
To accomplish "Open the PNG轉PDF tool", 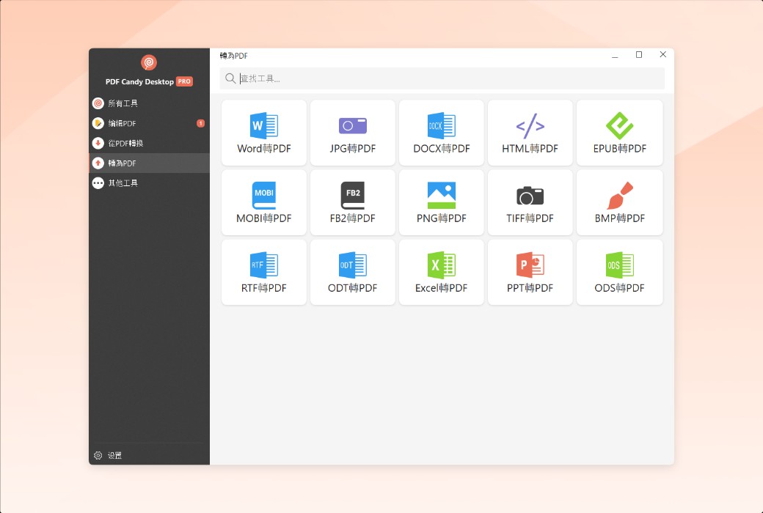I will [x=441, y=202].
